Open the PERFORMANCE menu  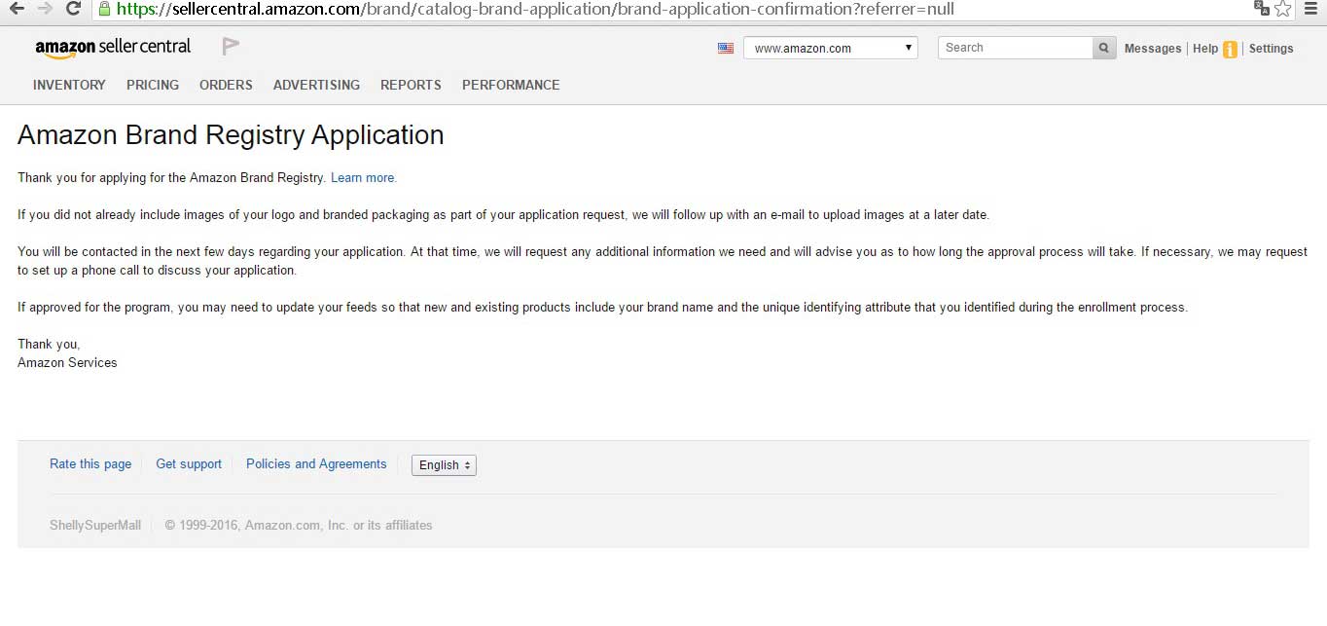click(x=511, y=85)
